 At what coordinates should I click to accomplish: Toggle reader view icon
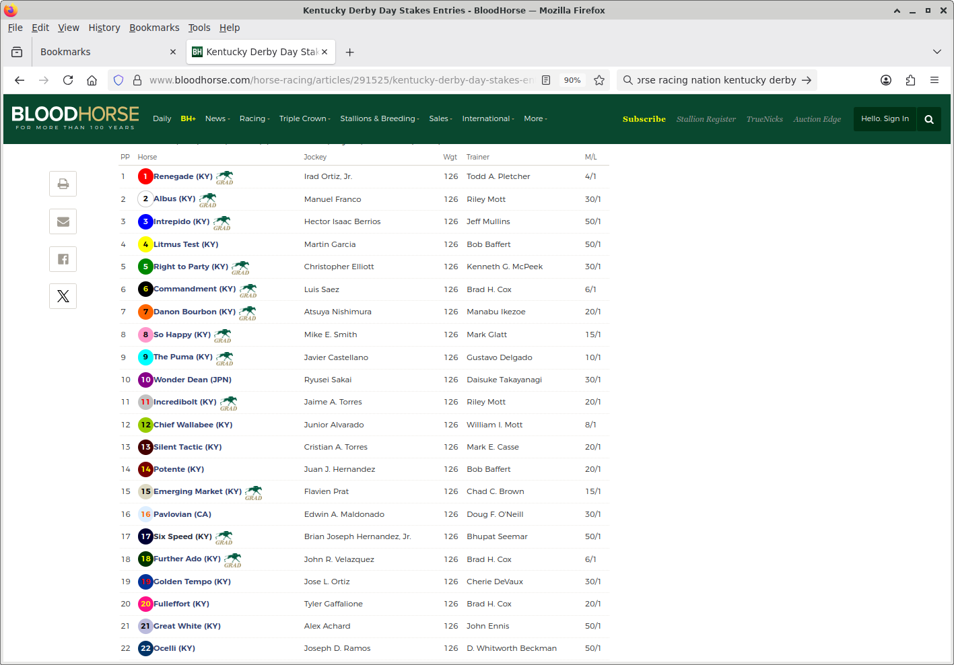[x=546, y=80]
